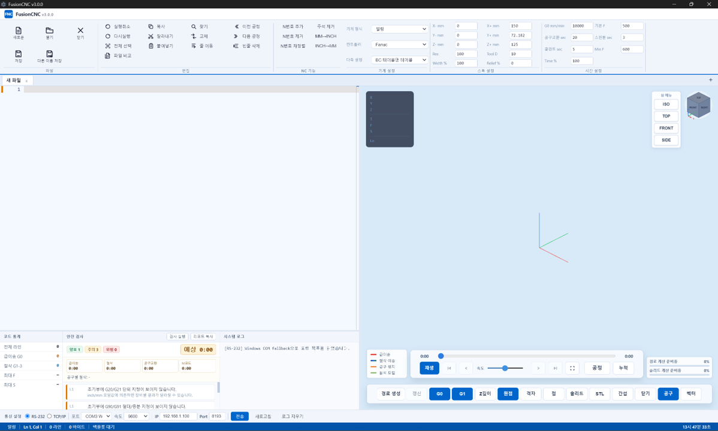Select the RS-232 radio button

(28, 417)
